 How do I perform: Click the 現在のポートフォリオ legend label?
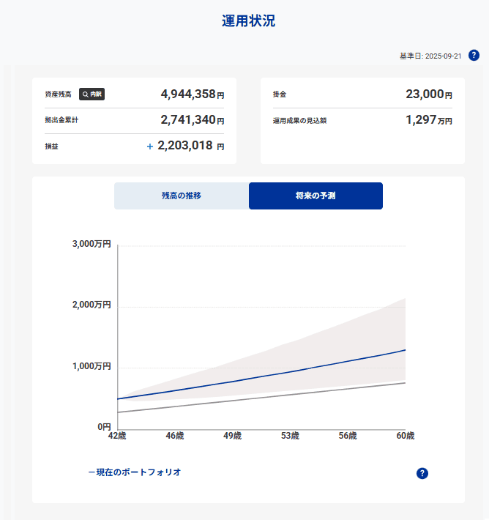(x=135, y=472)
